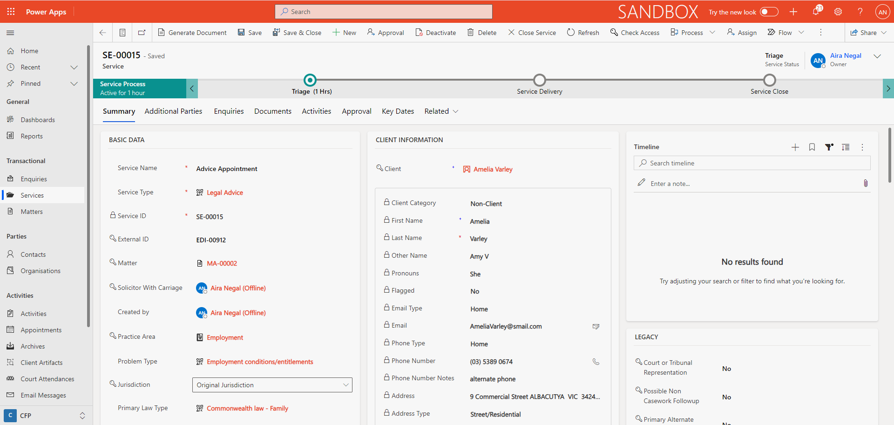
Task: Go back using the back arrow
Action: click(103, 33)
